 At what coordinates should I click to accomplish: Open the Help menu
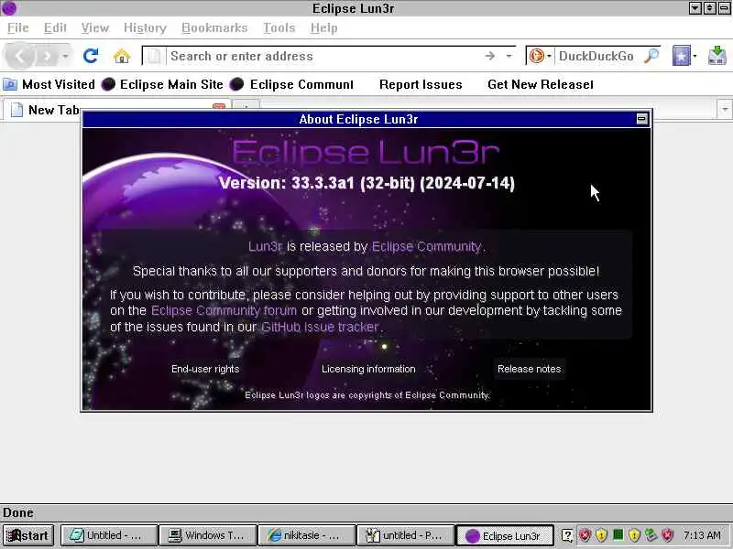click(324, 28)
